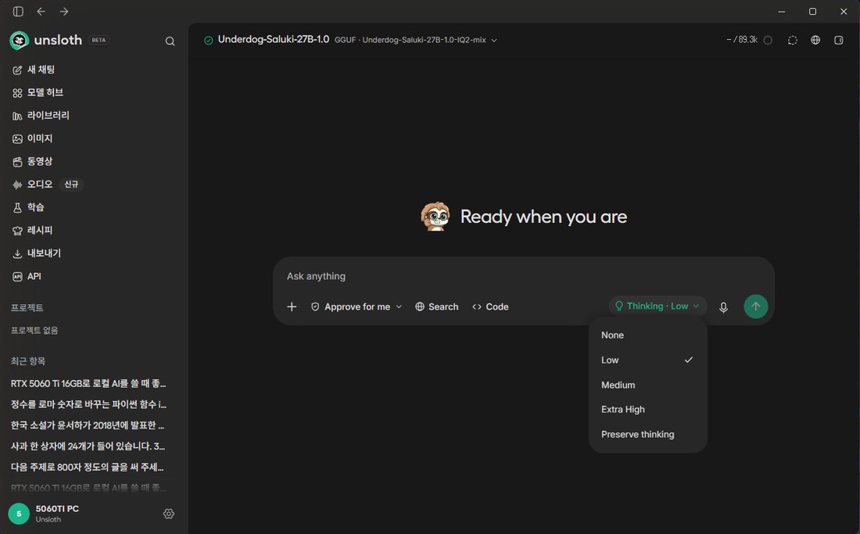Enable Preserve thinking option
Screen dimensions: 860x534
(648, 434)
